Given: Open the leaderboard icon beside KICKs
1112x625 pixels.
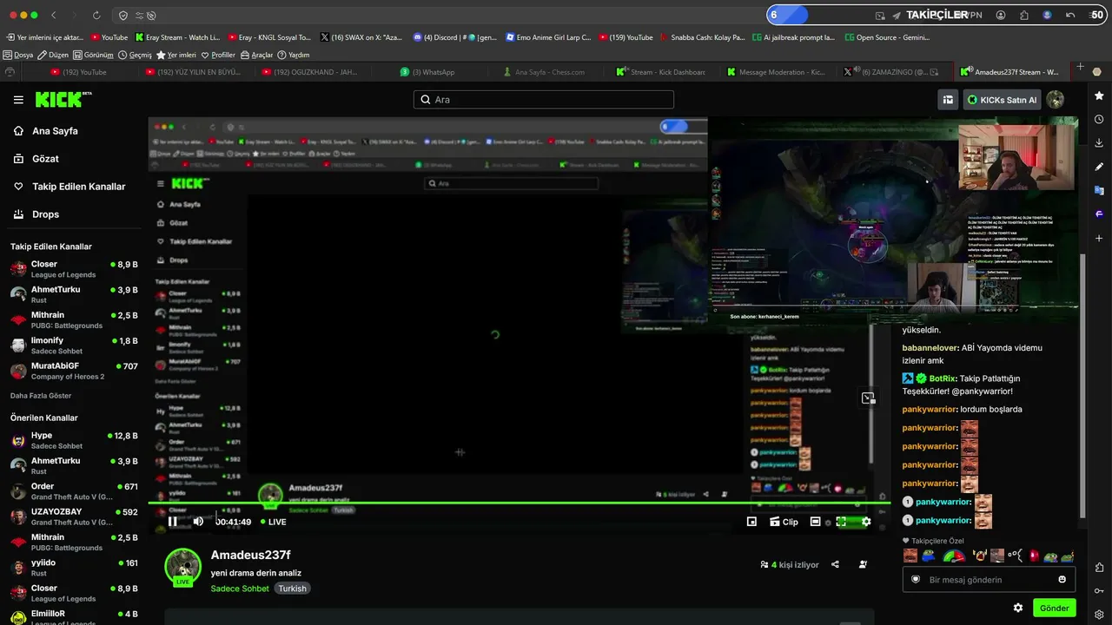Looking at the screenshot, I should pos(948,100).
